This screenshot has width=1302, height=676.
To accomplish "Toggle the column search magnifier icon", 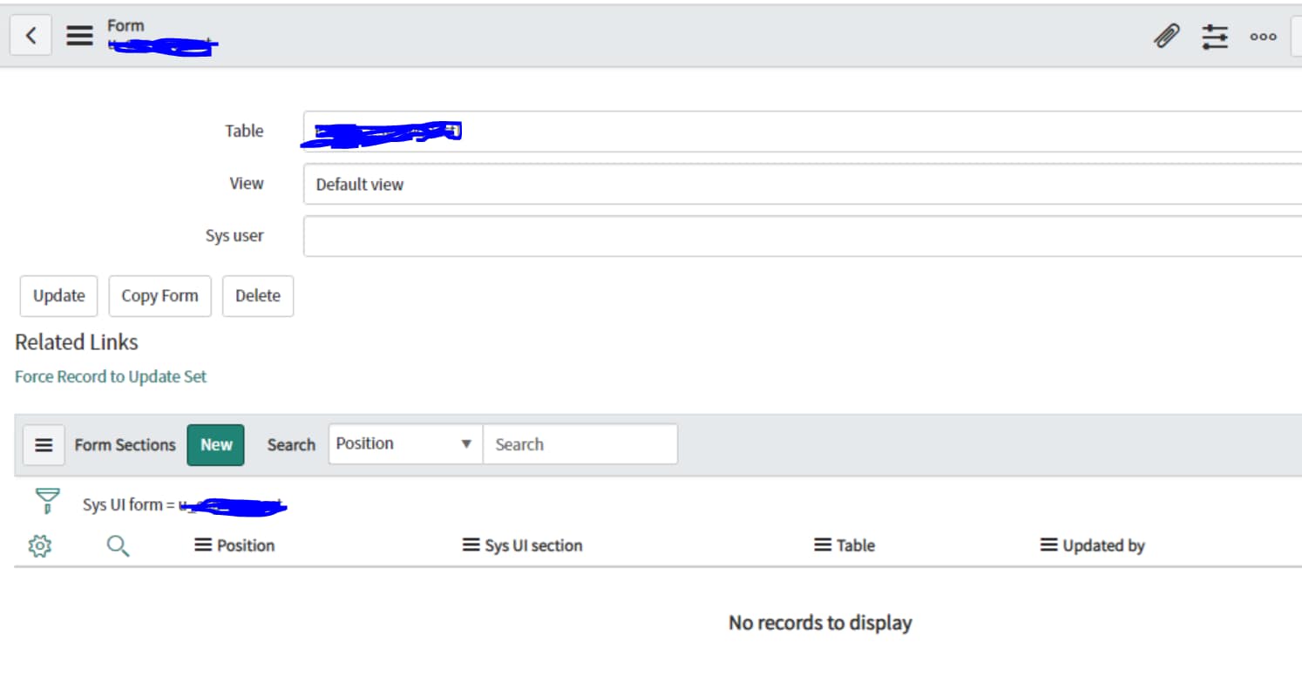I will click(118, 546).
